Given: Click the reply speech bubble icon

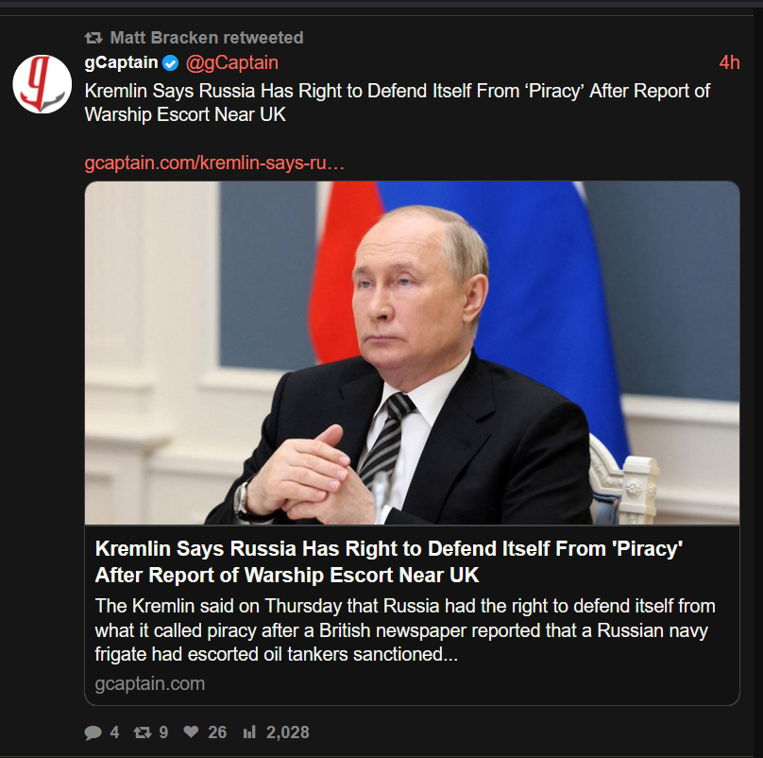Looking at the screenshot, I should click(x=93, y=732).
